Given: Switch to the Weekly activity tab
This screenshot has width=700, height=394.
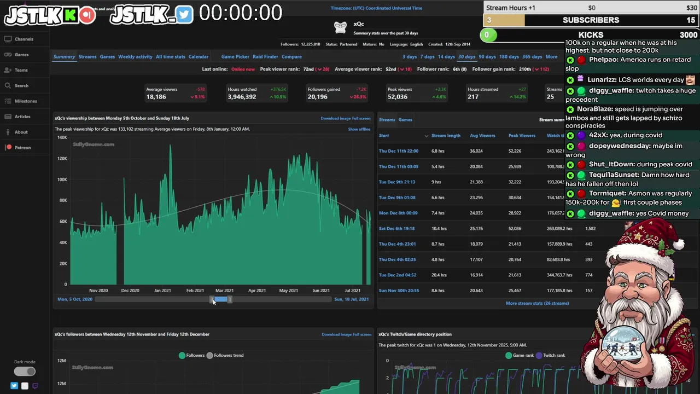Looking at the screenshot, I should (135, 57).
